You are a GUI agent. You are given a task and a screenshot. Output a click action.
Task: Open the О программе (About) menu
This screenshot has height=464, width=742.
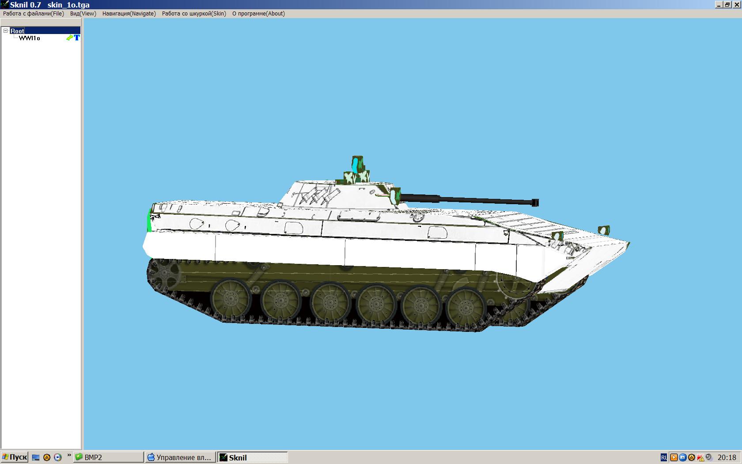(x=258, y=14)
